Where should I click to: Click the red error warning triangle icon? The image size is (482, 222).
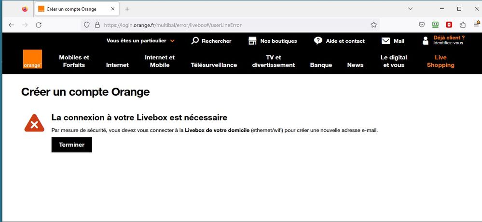(34, 123)
